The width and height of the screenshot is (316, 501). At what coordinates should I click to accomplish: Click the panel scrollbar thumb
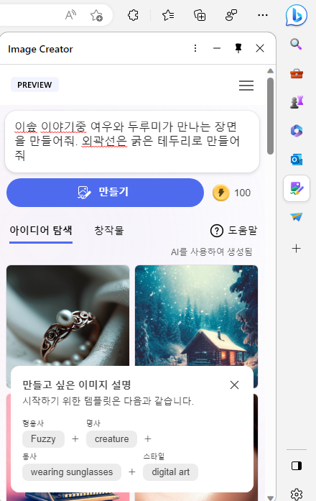click(x=270, y=116)
